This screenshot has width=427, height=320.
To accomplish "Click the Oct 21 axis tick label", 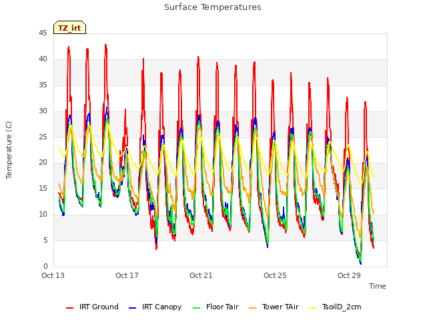I will click(201, 275).
